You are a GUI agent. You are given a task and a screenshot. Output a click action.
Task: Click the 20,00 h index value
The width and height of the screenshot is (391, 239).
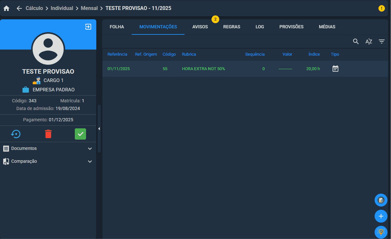(x=313, y=69)
